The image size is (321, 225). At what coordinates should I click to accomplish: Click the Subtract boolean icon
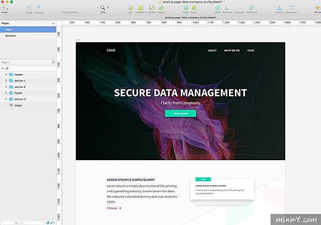pos(227,8)
